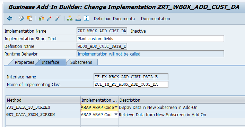Click the Implementation column header
This screenshot has width=245, height=127.
click(x=99, y=100)
